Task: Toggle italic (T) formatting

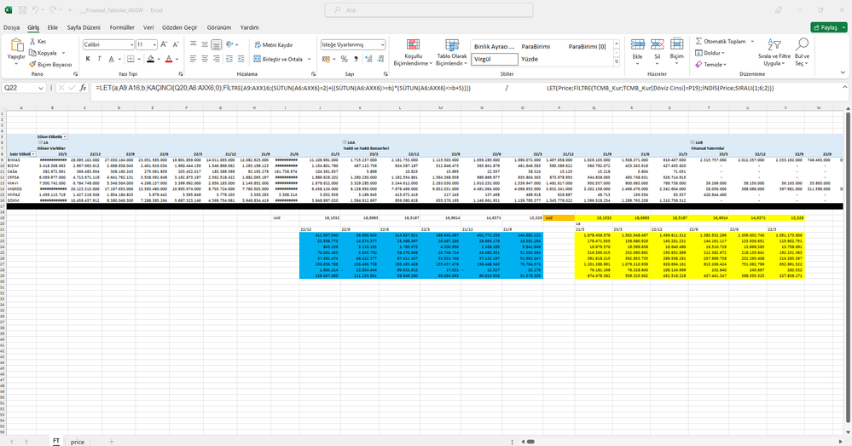Action: click(x=100, y=59)
